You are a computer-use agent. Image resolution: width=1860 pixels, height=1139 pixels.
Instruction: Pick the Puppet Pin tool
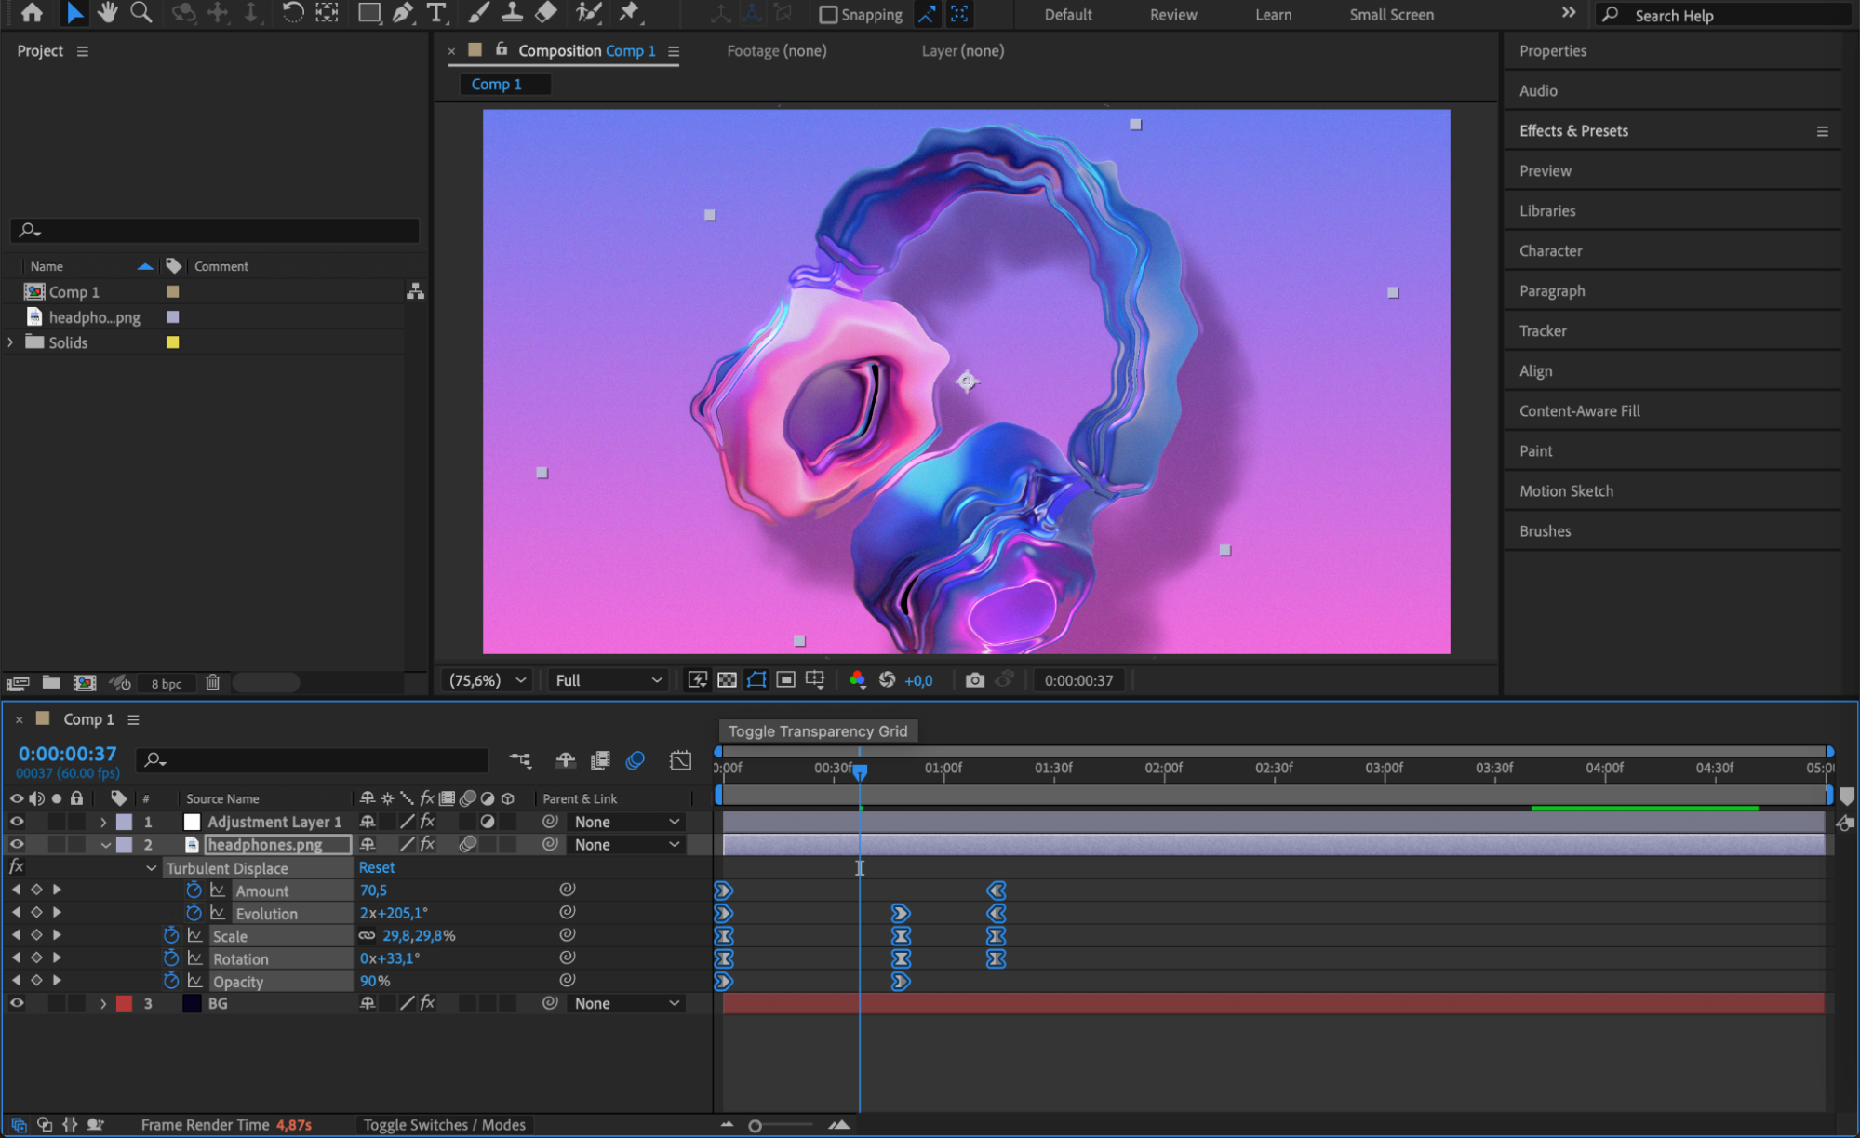(x=630, y=13)
